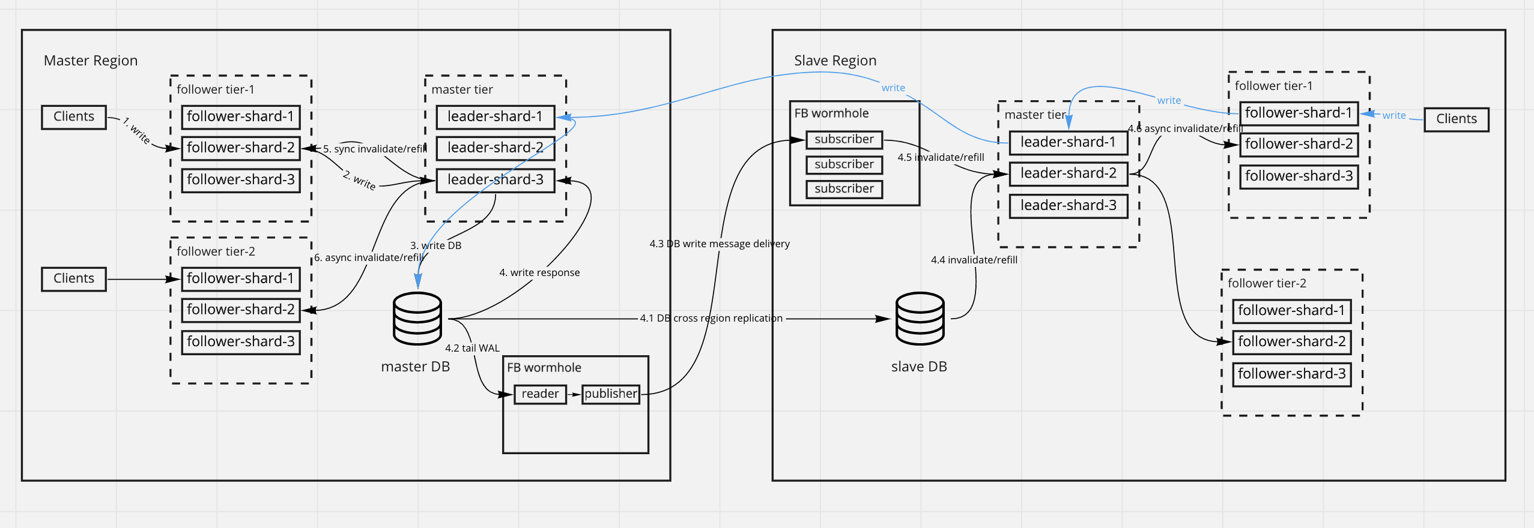Click the '4.5 invalidate/refill' label
1534x528 pixels.
[x=941, y=158]
